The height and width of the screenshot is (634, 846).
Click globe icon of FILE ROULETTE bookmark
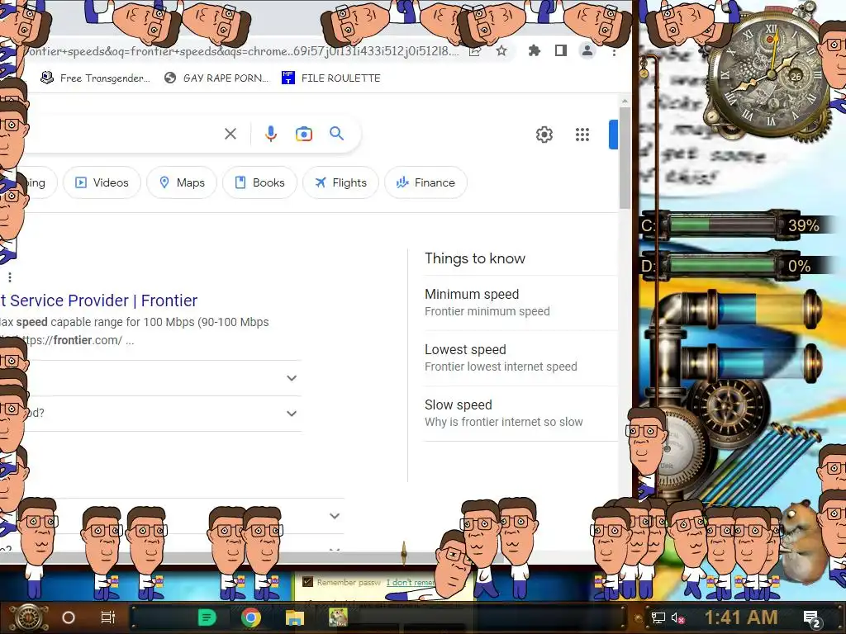click(288, 78)
